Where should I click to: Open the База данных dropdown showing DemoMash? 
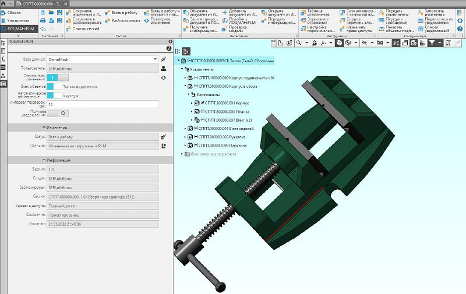point(155,59)
